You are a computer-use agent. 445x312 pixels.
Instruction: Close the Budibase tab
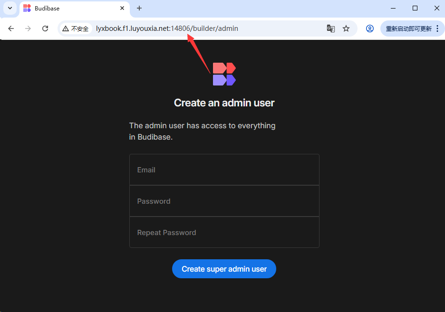click(122, 8)
